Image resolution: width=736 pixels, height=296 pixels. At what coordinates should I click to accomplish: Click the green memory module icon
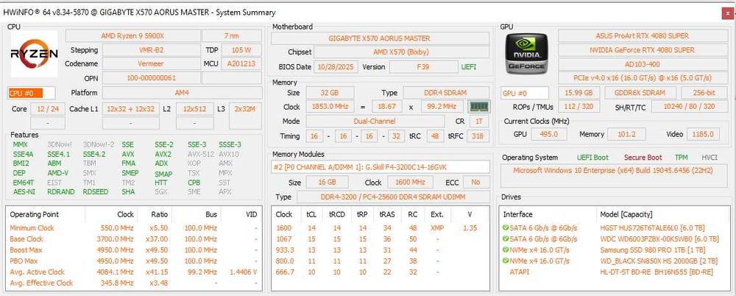pos(479,107)
